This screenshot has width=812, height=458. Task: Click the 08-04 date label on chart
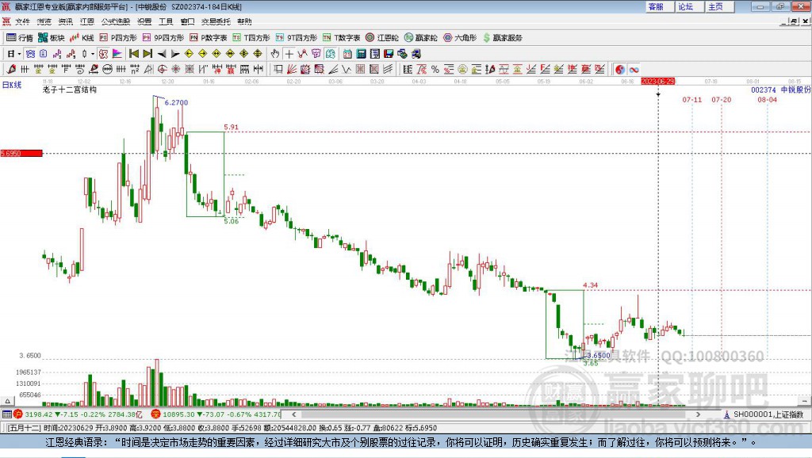click(767, 99)
